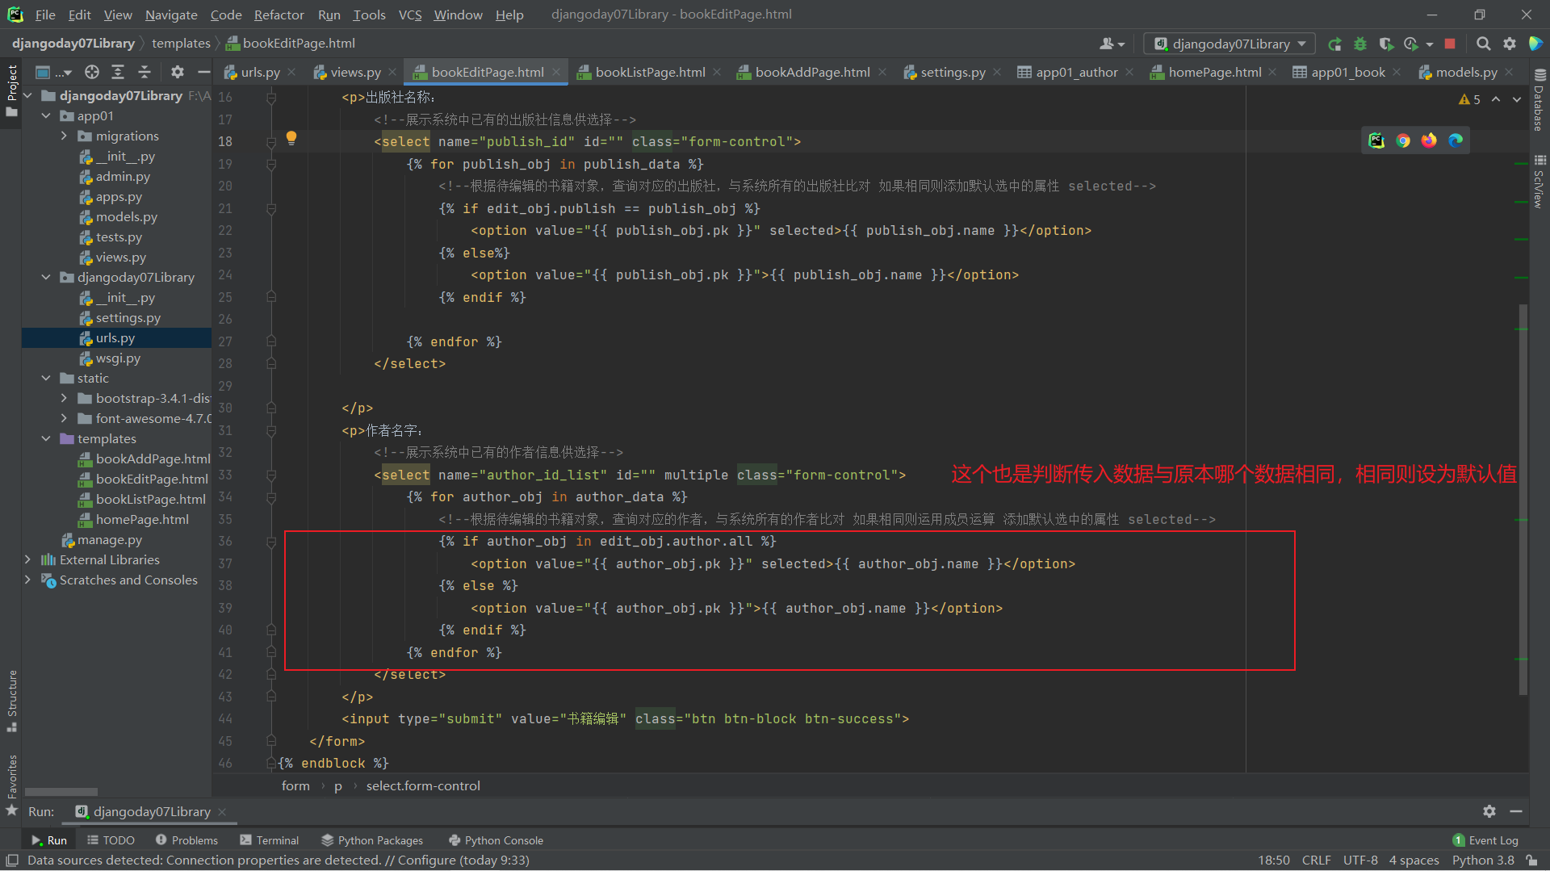
Task: Toggle the Project side tool window
Action: [x=11, y=89]
